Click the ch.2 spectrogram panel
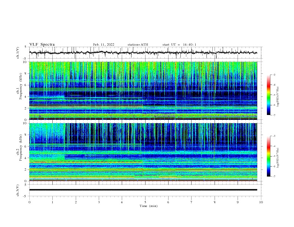294x227 pixels. pos(143,152)
